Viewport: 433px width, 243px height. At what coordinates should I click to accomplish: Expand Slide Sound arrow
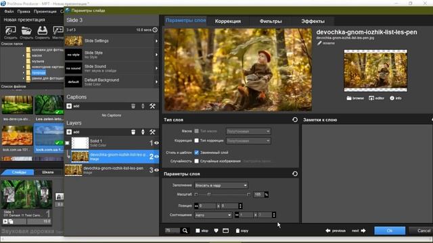pos(156,68)
